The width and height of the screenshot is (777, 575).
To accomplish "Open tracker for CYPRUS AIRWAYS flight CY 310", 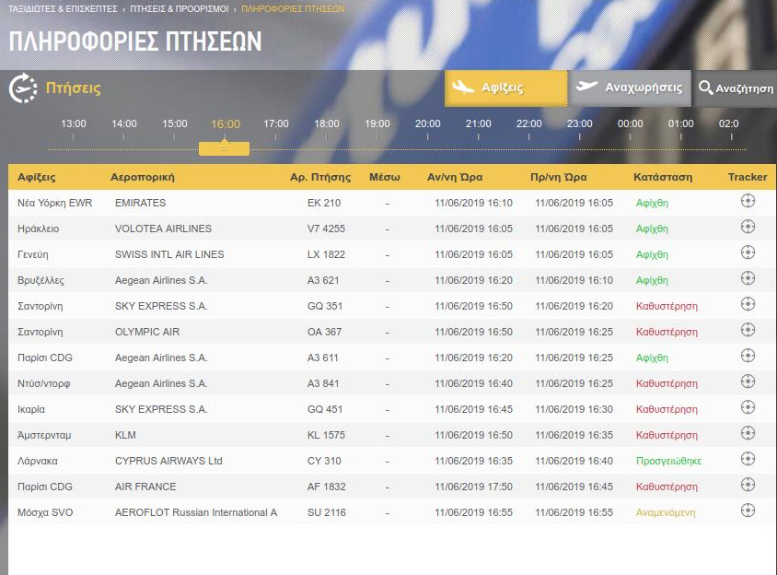I will point(748,459).
